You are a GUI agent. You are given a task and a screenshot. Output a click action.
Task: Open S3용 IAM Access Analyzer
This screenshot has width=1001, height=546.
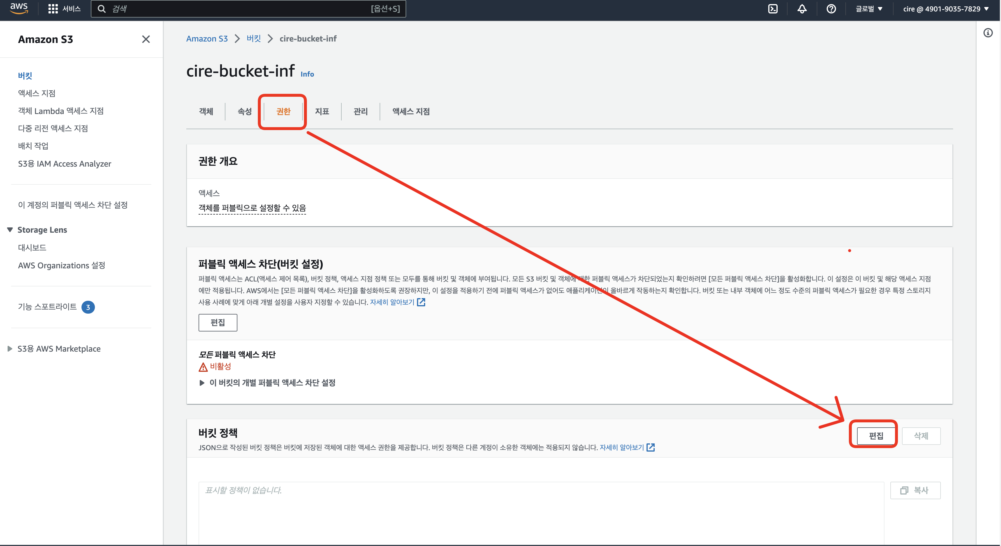pos(65,164)
